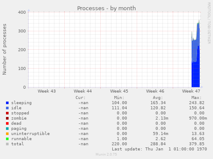
Task: Click the 'Munin 2.0.75' version text
Action: 106,154
